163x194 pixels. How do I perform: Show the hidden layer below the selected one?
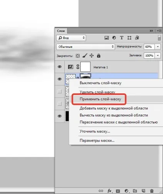(60, 91)
